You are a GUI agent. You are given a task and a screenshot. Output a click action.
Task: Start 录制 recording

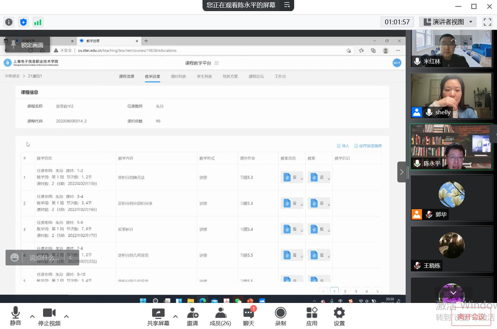(280, 316)
